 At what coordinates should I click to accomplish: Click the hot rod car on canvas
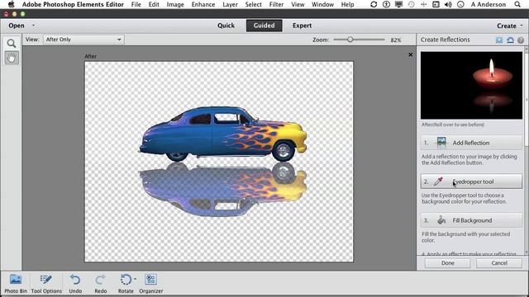point(223,134)
